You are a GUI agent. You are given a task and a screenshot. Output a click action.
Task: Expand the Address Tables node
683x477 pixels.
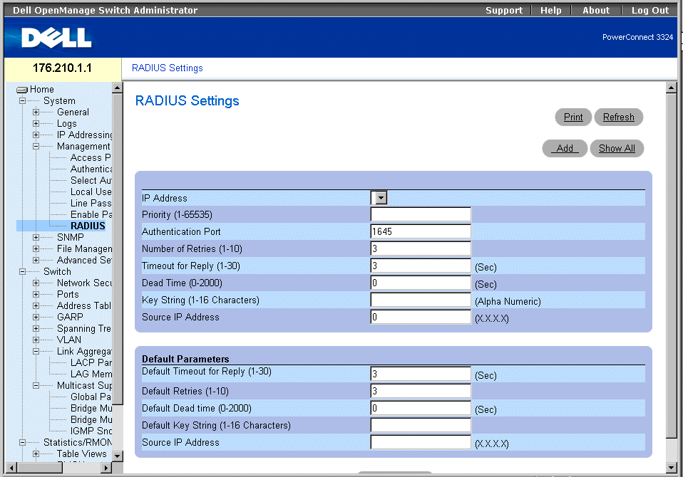coord(36,305)
